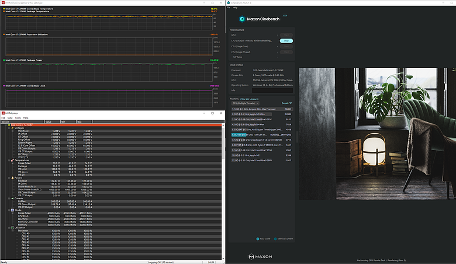The height and width of the screenshot is (264, 456).
Task: Expand Cores (Max) under Clocks
Action: [12, 213]
